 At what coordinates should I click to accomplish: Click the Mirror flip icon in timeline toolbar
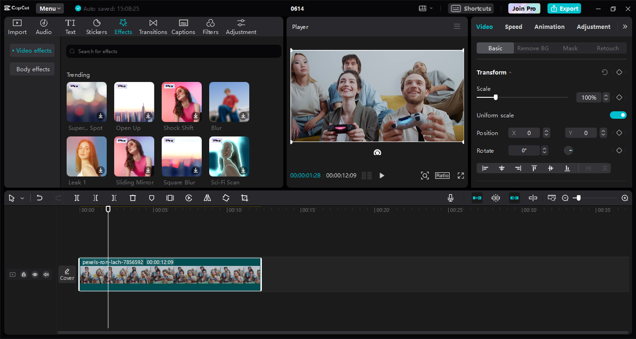coord(207,198)
